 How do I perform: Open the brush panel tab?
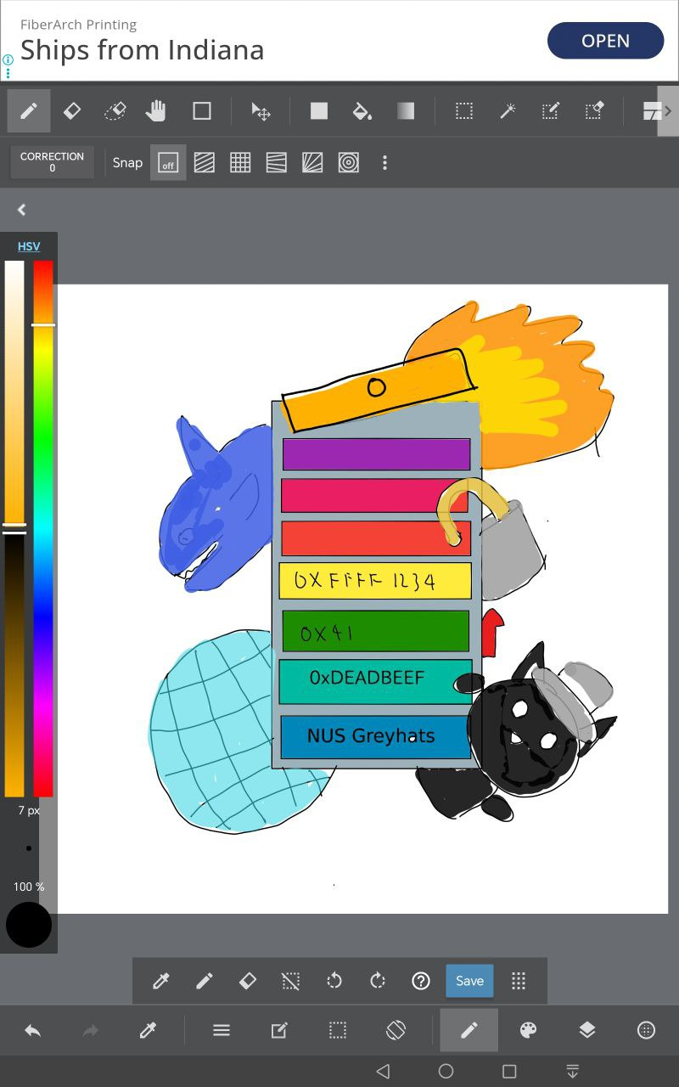469,1030
